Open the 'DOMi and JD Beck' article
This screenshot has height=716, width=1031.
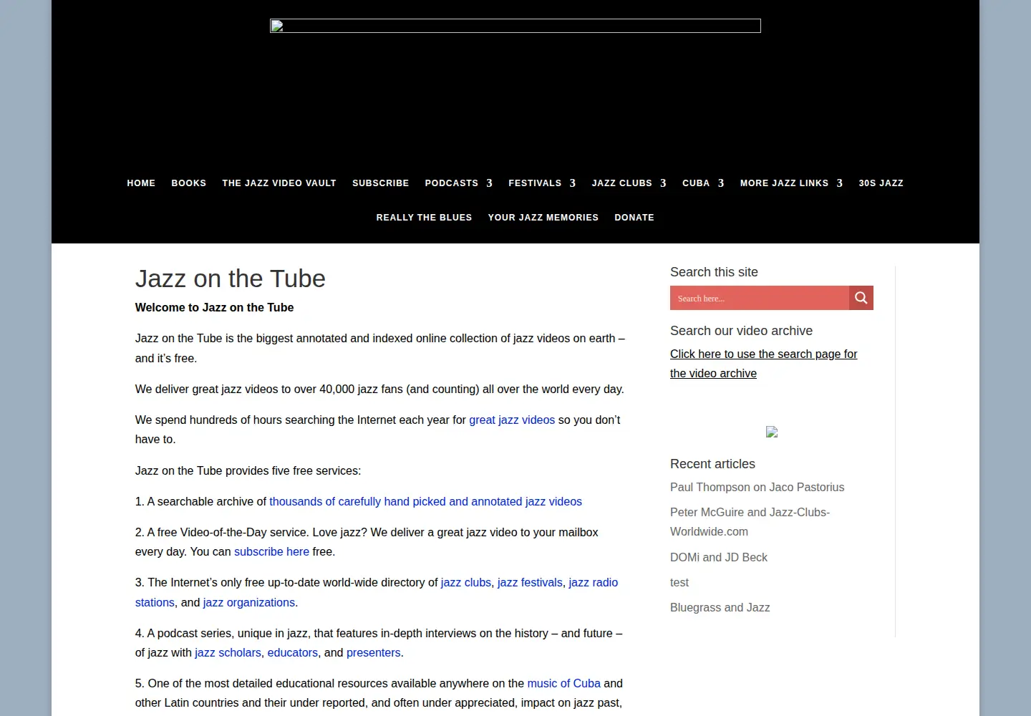pyautogui.click(x=719, y=557)
